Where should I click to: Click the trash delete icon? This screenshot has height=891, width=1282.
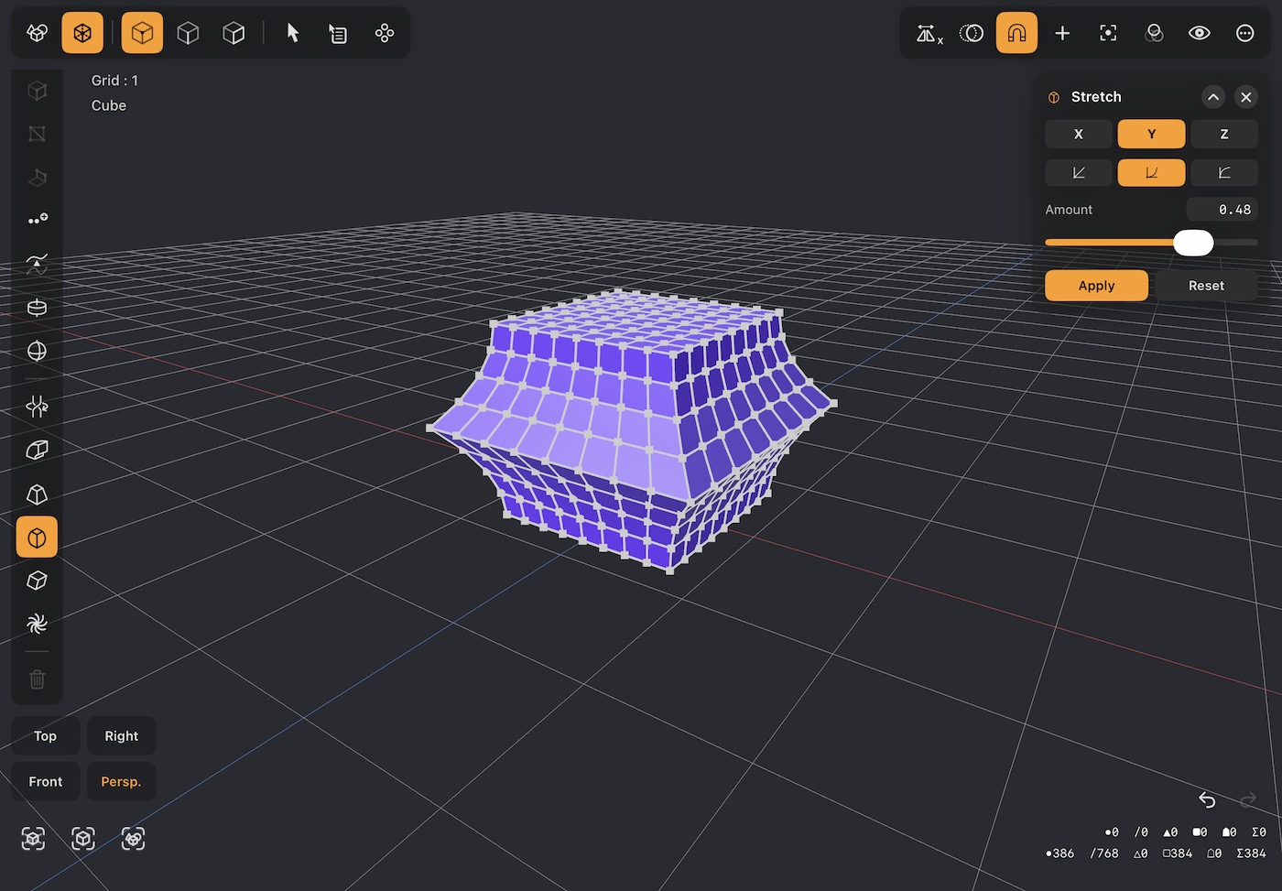click(37, 679)
